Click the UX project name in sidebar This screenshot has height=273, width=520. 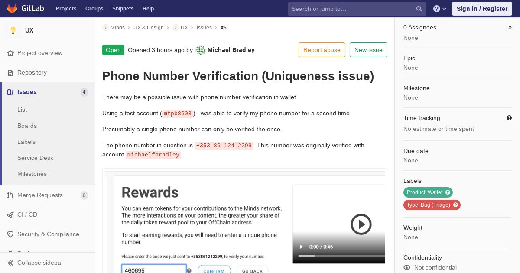(29, 30)
